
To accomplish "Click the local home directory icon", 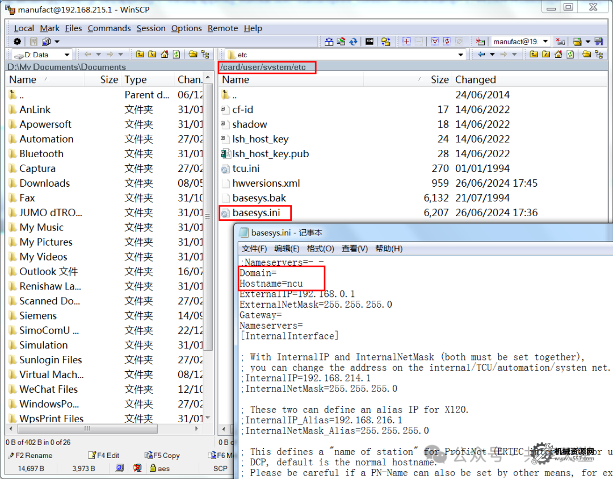I will click(x=165, y=54).
